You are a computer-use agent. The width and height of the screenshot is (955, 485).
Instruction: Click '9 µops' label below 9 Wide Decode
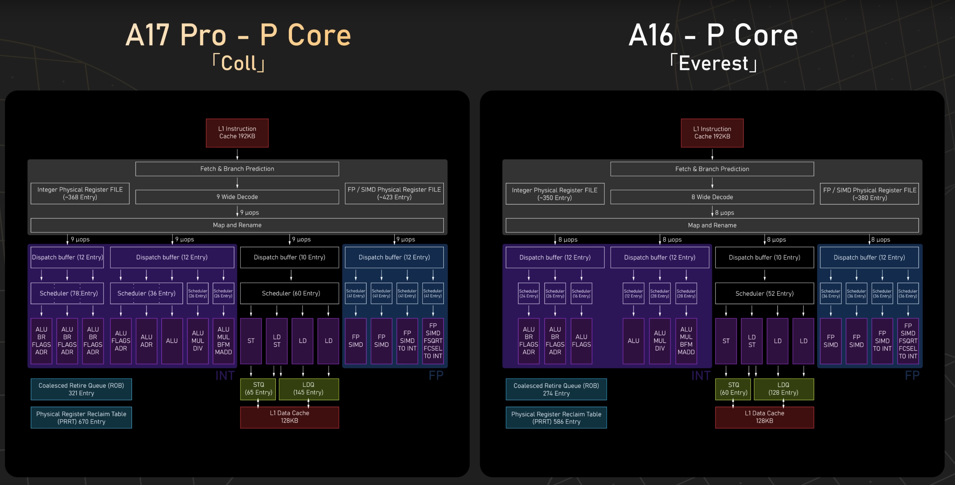(249, 213)
